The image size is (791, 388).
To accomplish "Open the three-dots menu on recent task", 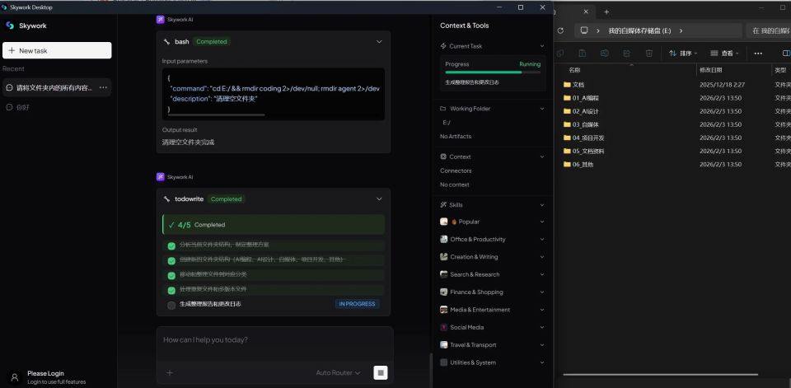I will [104, 88].
